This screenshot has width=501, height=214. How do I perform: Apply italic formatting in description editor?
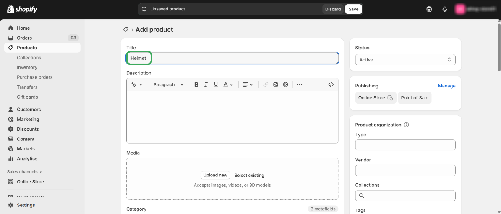206,84
